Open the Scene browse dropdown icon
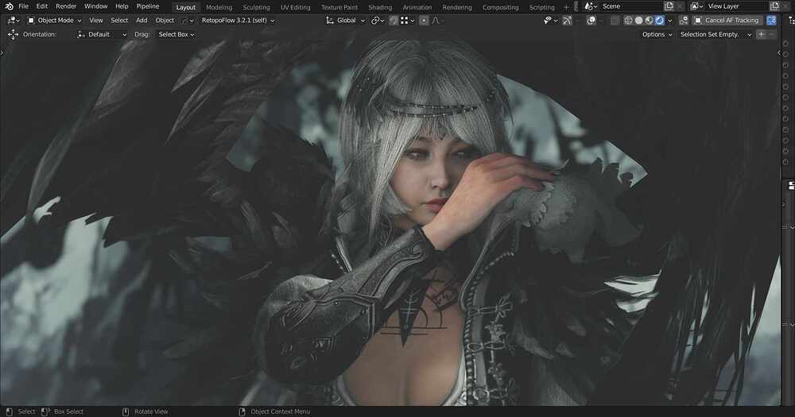 pos(591,6)
